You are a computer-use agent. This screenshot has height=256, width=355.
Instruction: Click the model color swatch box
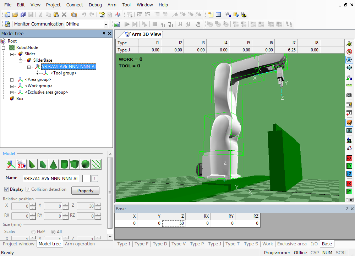pos(86,178)
